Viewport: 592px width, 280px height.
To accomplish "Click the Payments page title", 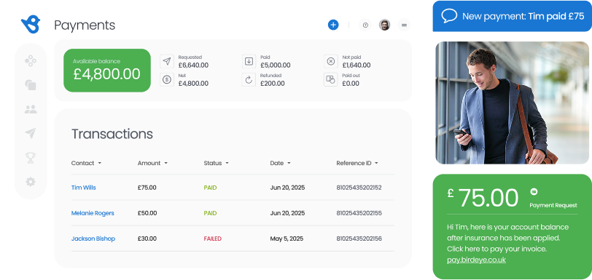I will pos(85,25).
